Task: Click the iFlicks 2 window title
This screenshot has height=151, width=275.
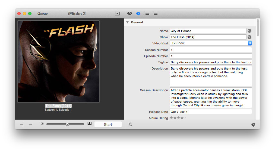Action: (77, 14)
